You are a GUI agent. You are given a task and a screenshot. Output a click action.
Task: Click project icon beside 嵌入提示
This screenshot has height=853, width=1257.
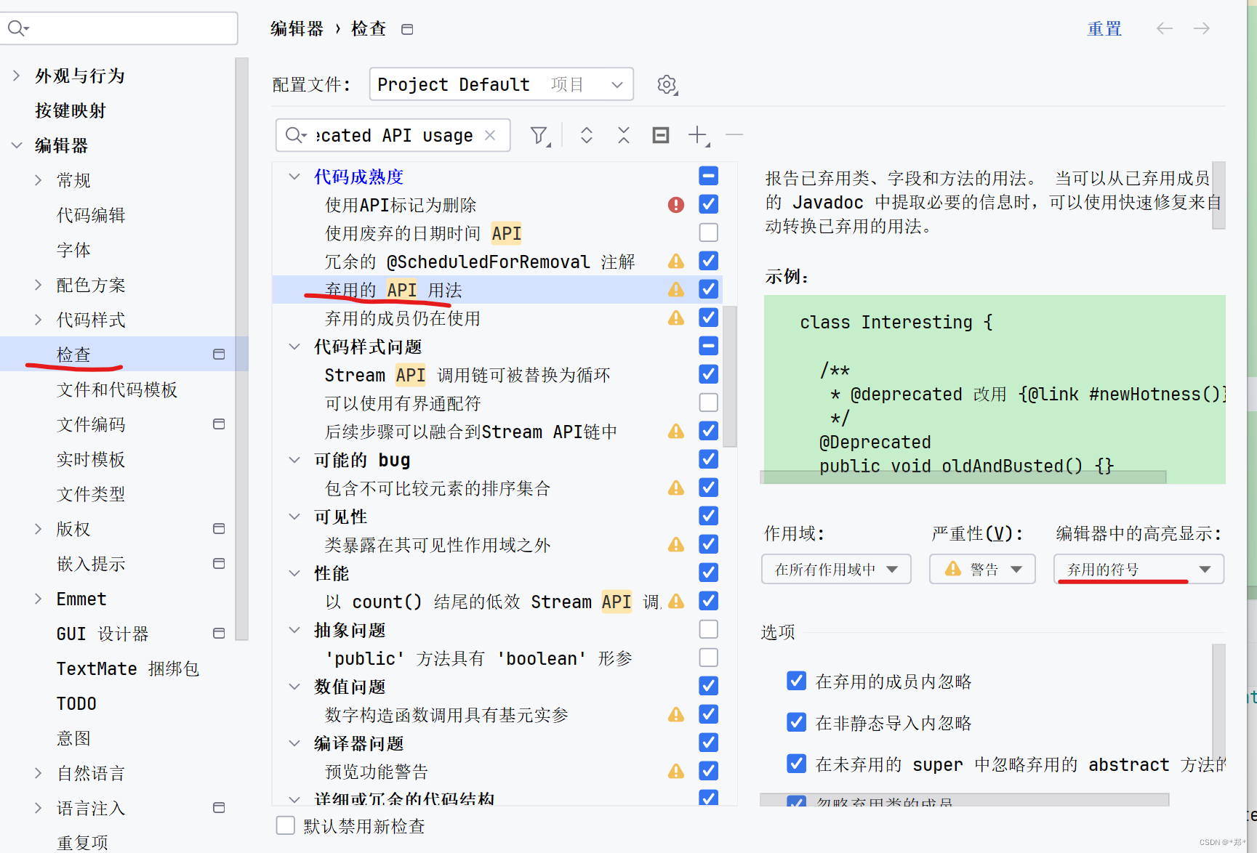[219, 563]
